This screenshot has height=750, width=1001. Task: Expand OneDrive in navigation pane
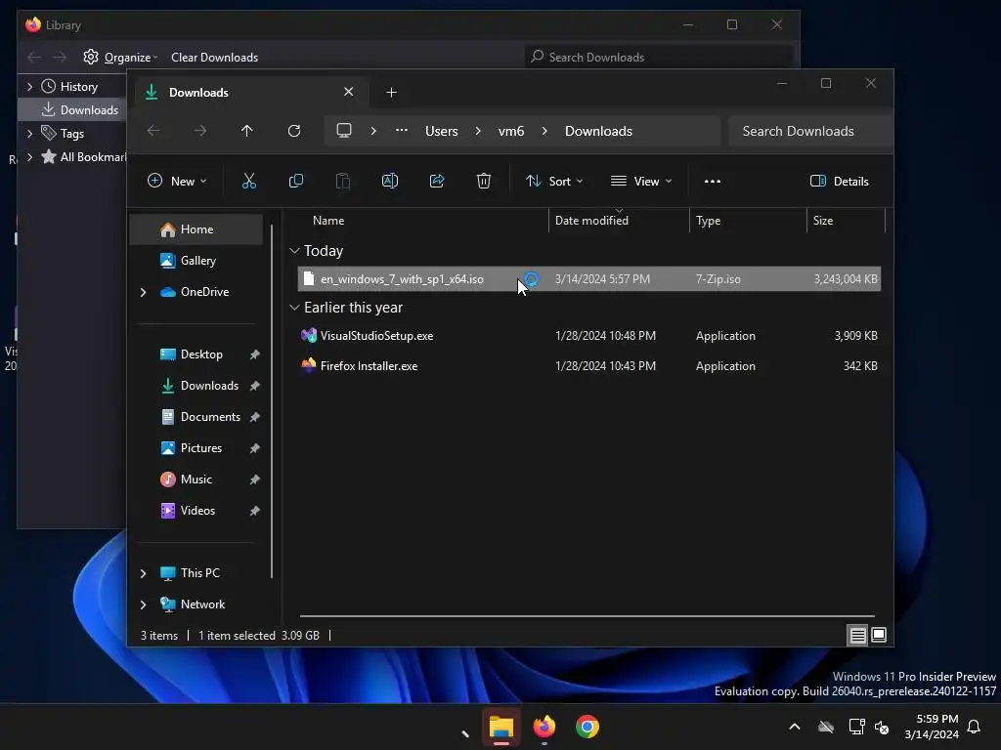point(143,292)
